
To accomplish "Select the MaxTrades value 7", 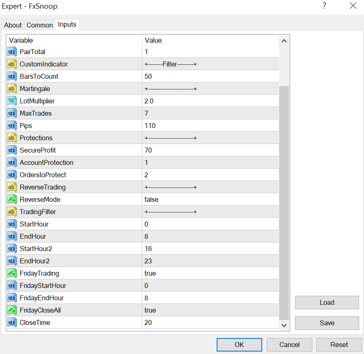I will point(146,113).
